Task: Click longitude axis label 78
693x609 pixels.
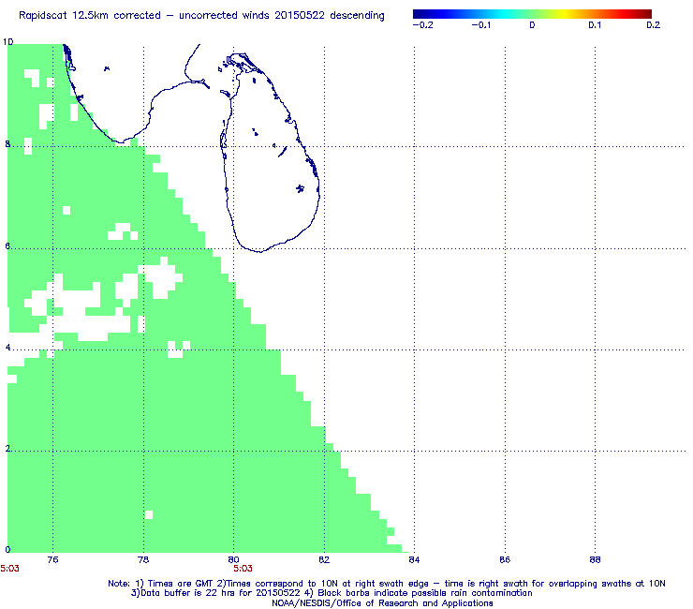Action: (143, 560)
